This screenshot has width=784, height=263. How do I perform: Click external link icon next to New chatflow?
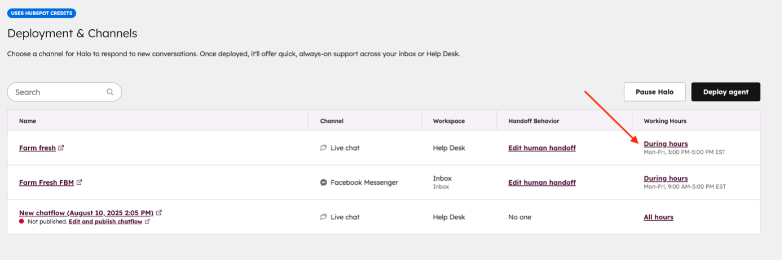[x=159, y=213]
